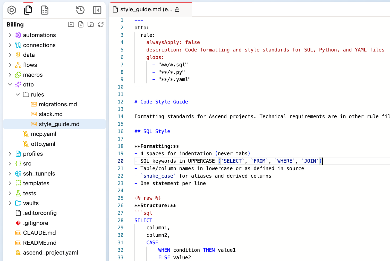Image resolution: width=390 pixels, height=261 pixels.
Task: Collapse the otto folder chevron
Action: (x=10, y=84)
